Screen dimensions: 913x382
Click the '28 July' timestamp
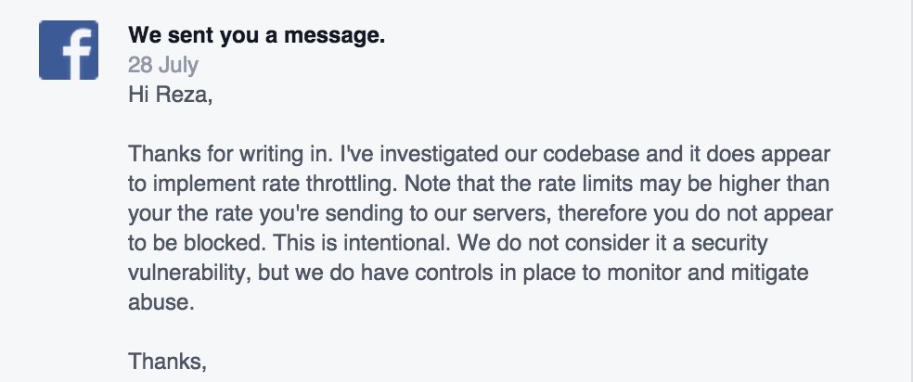tap(163, 65)
